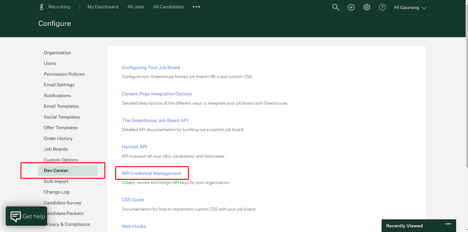Open the help question mark icon
The width and height of the screenshot is (468, 232).
click(382, 7)
